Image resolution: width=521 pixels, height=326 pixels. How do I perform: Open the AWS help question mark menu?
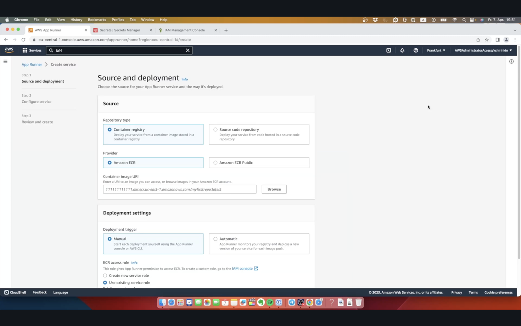pyautogui.click(x=416, y=50)
